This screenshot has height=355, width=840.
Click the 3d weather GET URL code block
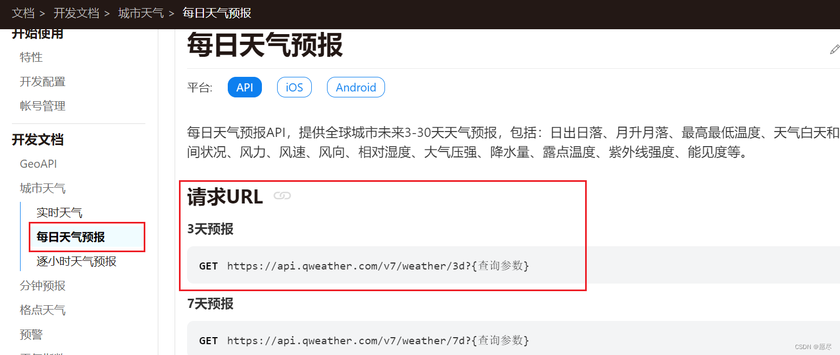(514, 265)
